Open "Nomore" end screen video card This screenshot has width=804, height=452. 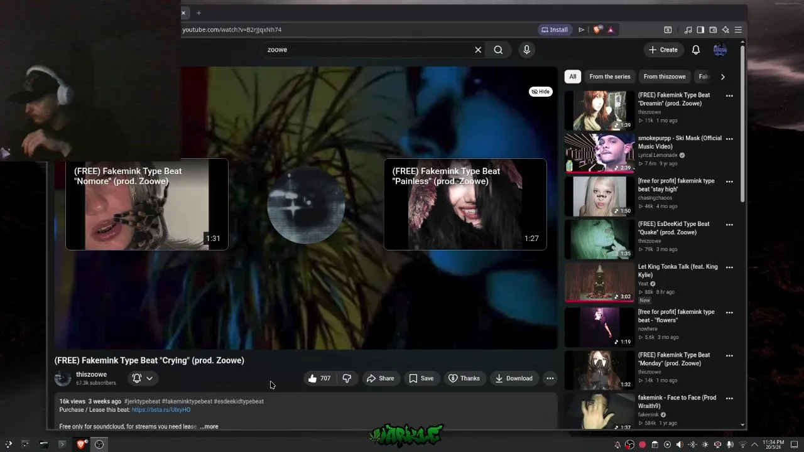(x=147, y=204)
